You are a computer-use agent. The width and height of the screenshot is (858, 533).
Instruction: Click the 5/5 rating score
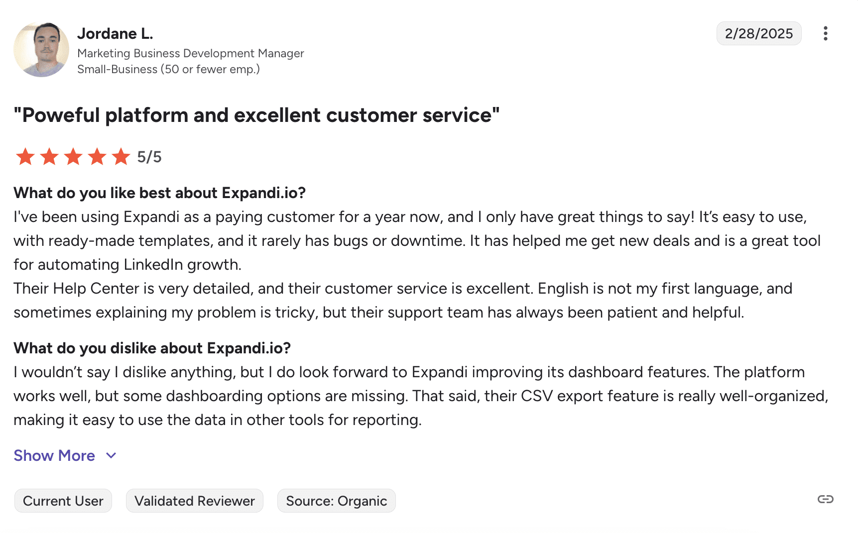(149, 157)
